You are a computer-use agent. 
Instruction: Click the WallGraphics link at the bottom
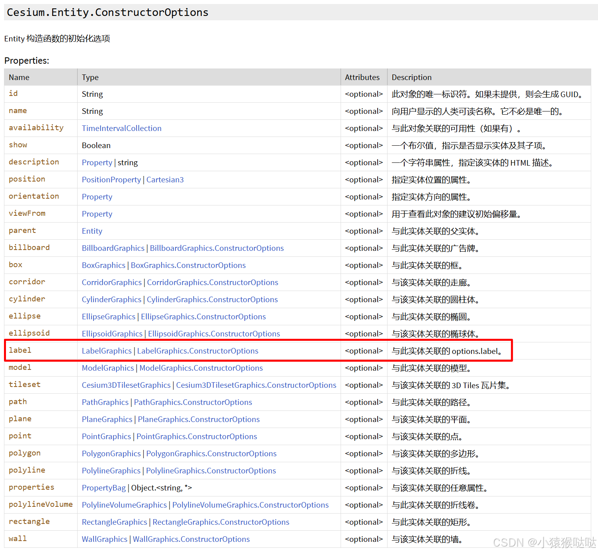coord(104,539)
